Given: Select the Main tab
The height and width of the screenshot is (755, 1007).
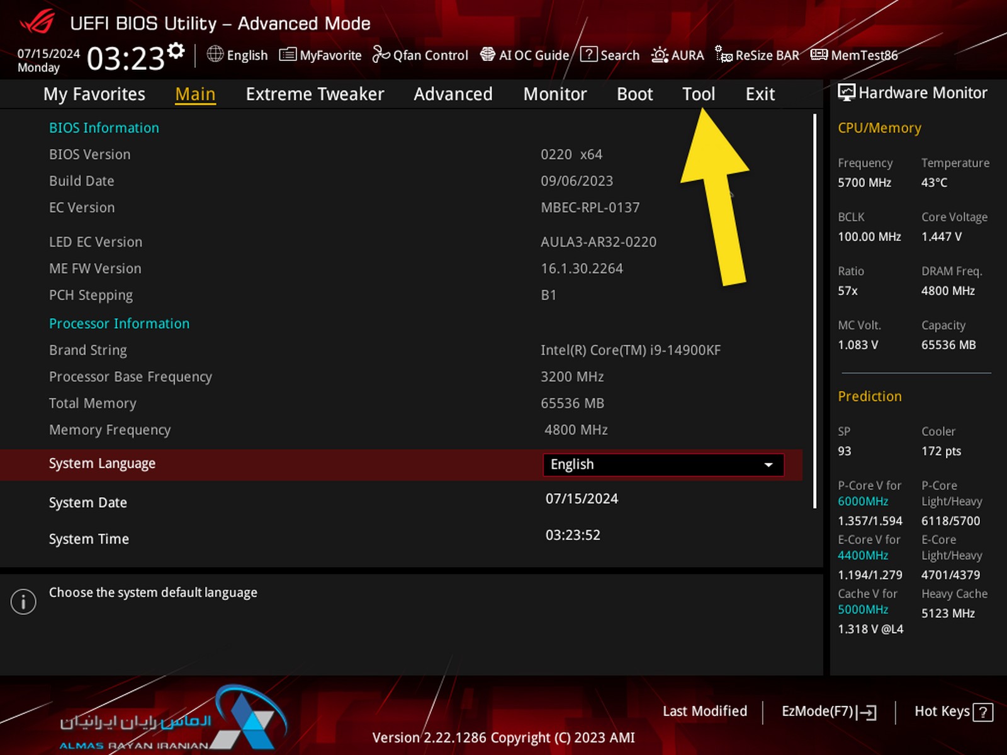Looking at the screenshot, I should pos(195,94).
